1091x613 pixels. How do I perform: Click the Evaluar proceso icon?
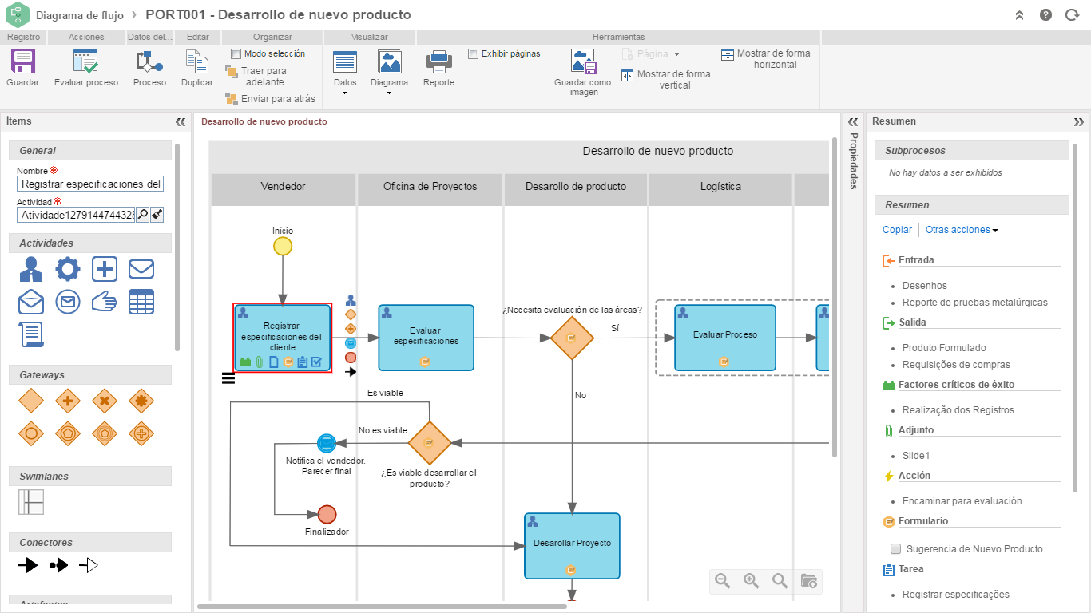(x=85, y=62)
